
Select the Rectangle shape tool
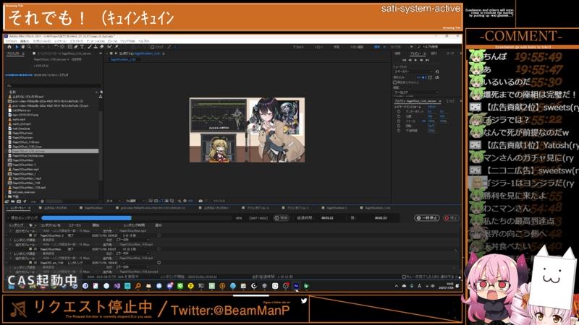pos(69,47)
